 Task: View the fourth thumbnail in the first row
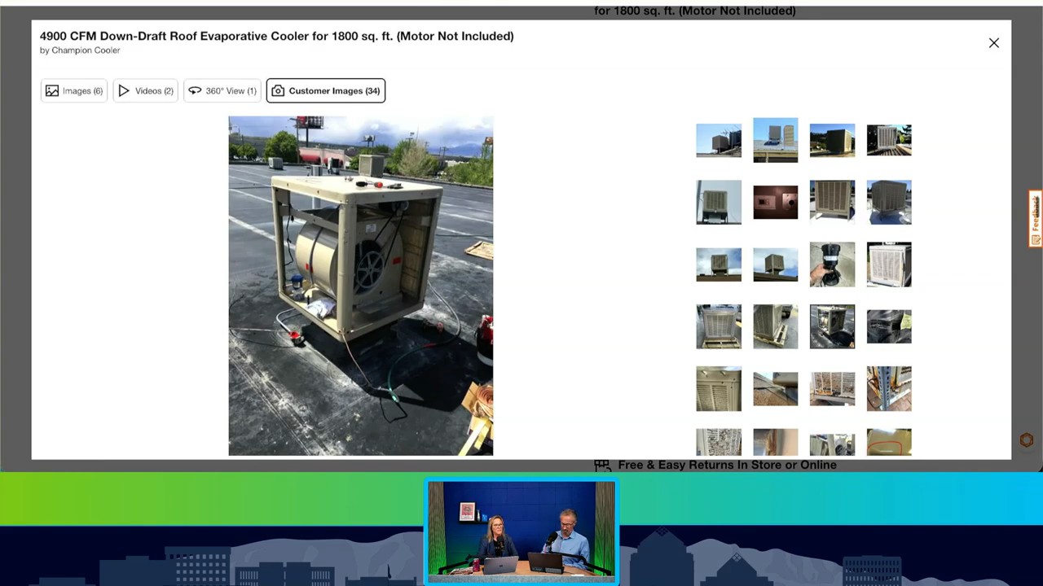click(889, 140)
